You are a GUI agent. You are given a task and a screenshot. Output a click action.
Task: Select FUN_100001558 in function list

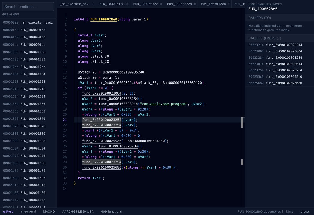point(28,82)
